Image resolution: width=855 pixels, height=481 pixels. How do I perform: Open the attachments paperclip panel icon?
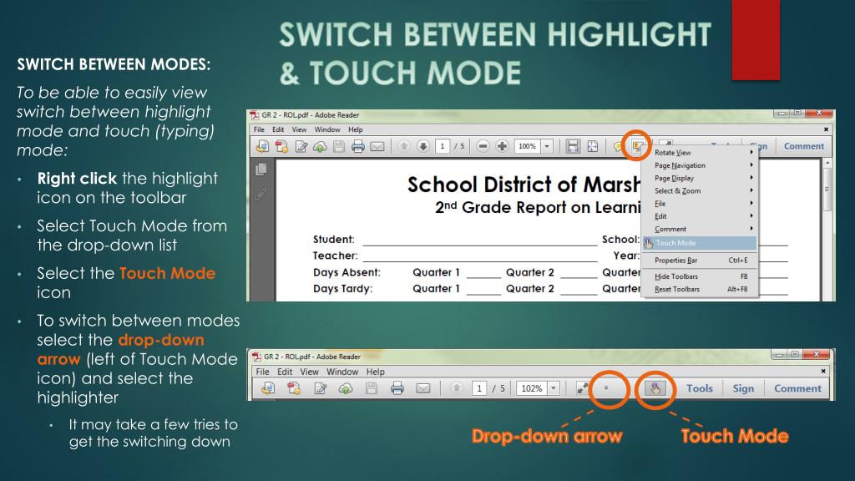[x=261, y=194]
